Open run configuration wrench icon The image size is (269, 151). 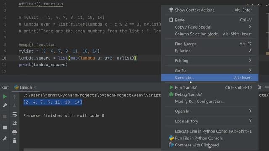click(5, 105)
